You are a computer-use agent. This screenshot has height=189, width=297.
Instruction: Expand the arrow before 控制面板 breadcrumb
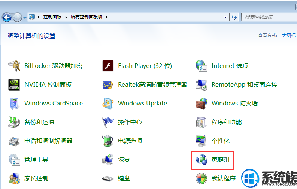[39, 17]
